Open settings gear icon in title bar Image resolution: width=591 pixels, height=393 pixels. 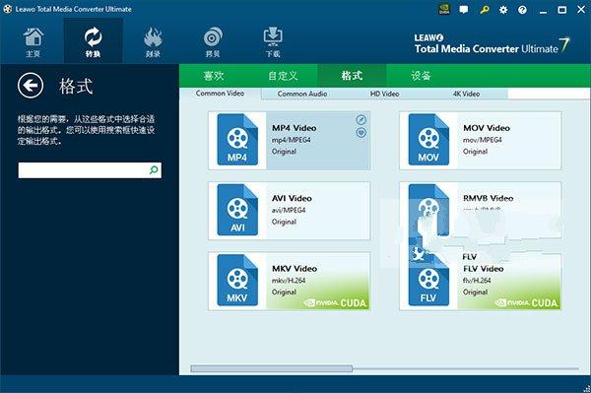tap(503, 10)
